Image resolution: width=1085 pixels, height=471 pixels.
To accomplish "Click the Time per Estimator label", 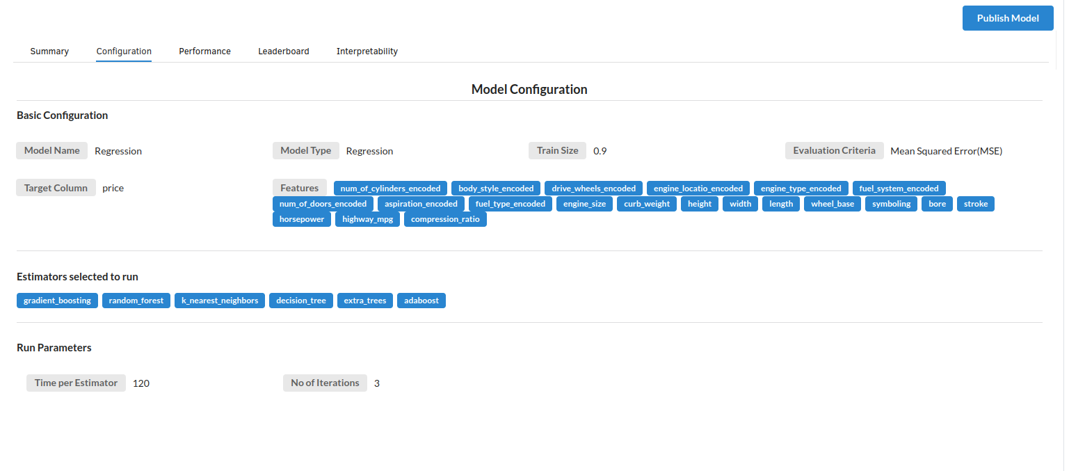I will click(76, 383).
